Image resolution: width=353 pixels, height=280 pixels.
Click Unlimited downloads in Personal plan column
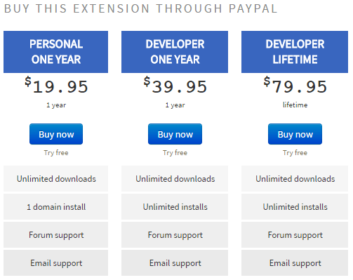pos(55,179)
